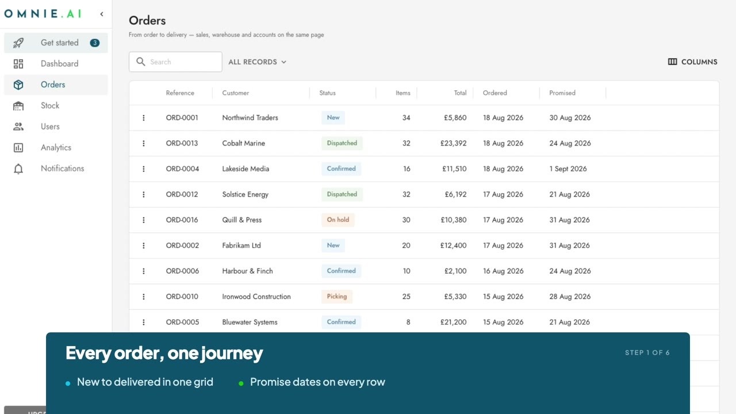Viewport: 736px width, 414px height.
Task: Click the Bluewater Systems customer cell
Action: [x=250, y=323]
